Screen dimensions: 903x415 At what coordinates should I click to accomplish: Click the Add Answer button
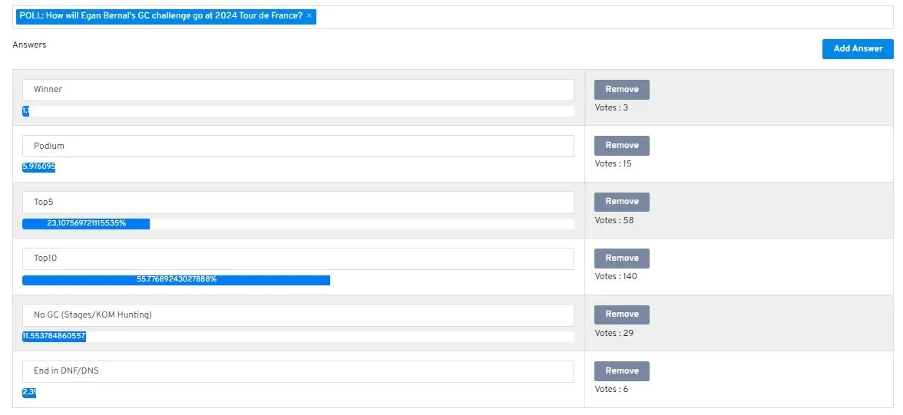tap(858, 49)
